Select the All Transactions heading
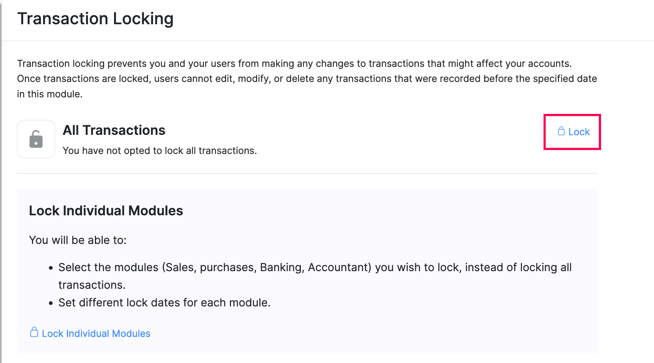This screenshot has height=363, width=654. click(114, 130)
